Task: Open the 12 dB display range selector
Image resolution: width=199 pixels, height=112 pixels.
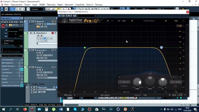Action: 179,26
